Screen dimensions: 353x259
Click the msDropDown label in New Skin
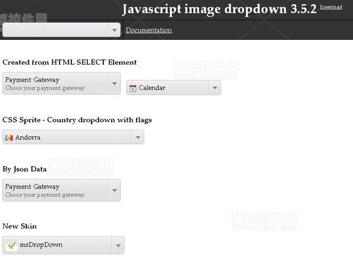click(41, 245)
